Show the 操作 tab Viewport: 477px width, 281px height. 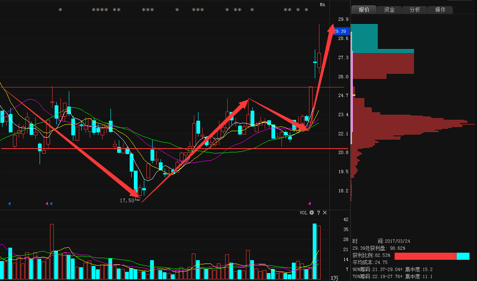pyautogui.click(x=440, y=10)
